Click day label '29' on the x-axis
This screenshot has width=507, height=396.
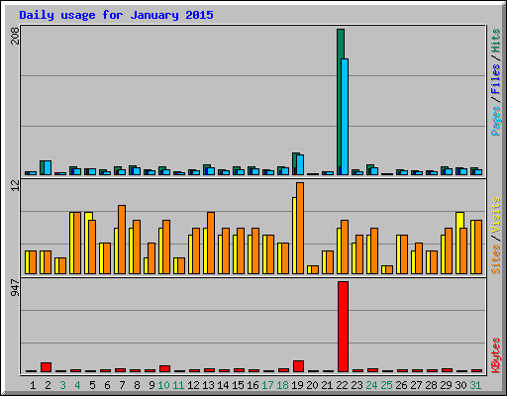click(x=446, y=385)
